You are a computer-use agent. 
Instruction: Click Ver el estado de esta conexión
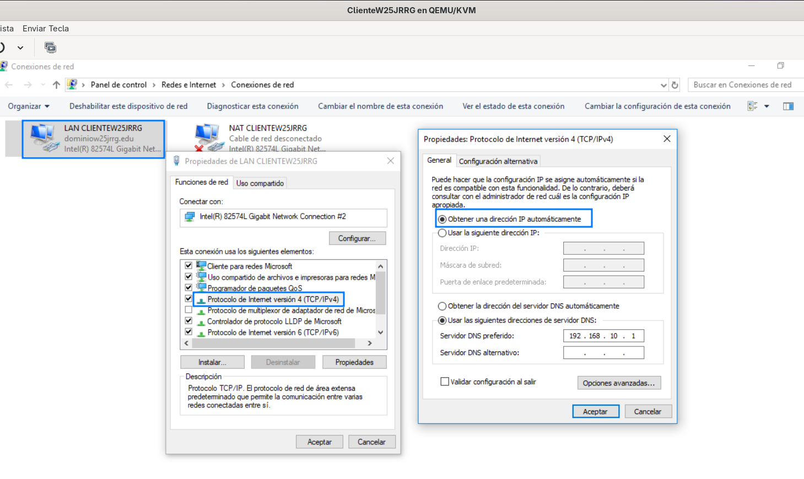coord(514,106)
